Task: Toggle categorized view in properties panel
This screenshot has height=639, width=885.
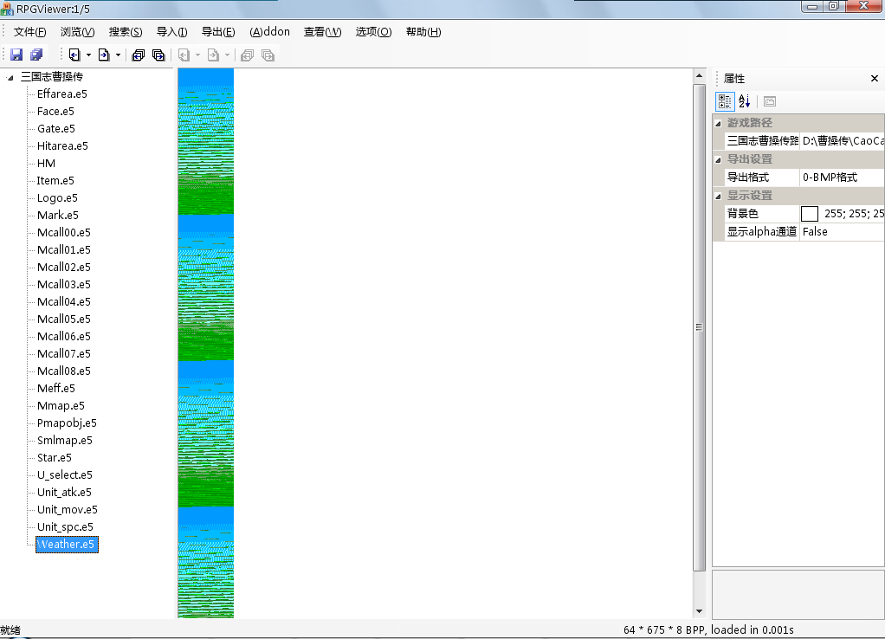Action: (725, 101)
